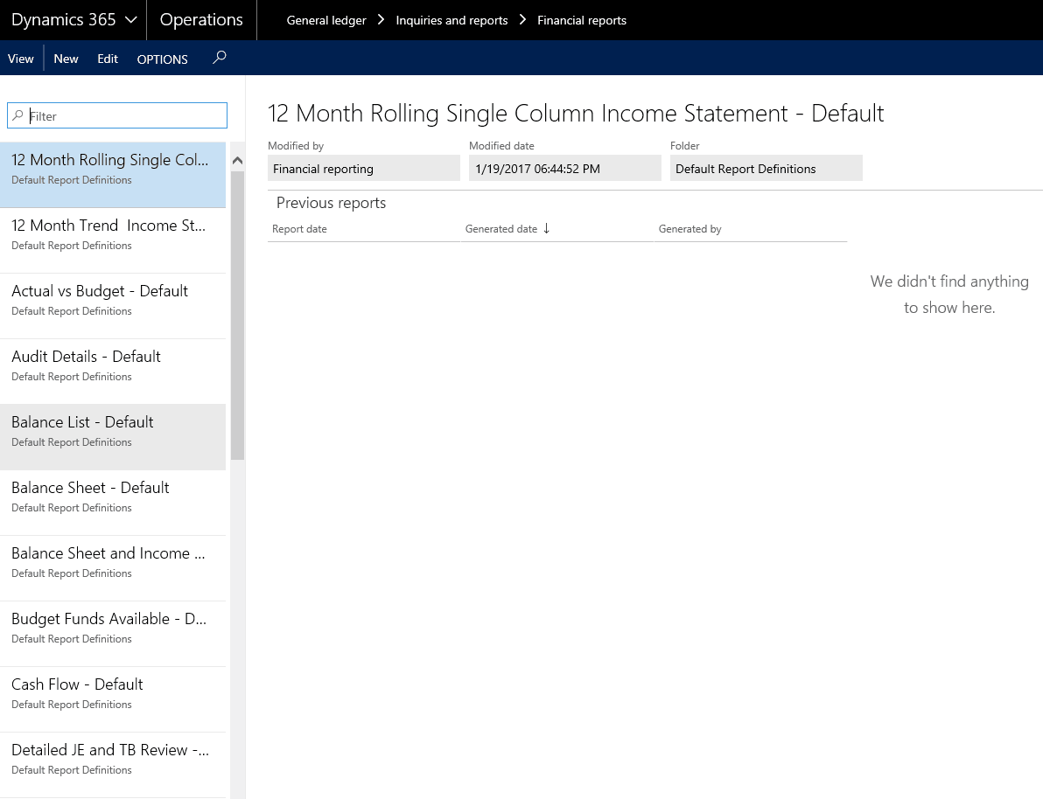The image size is (1043, 799).
Task: Open the search using the magnifying glass icon
Action: click(x=219, y=57)
